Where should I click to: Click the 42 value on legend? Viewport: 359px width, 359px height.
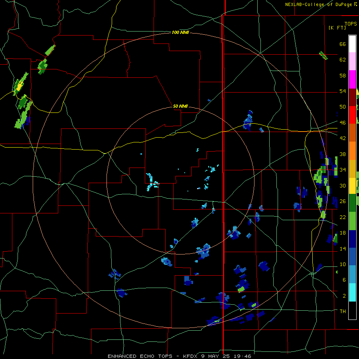[x=343, y=138]
